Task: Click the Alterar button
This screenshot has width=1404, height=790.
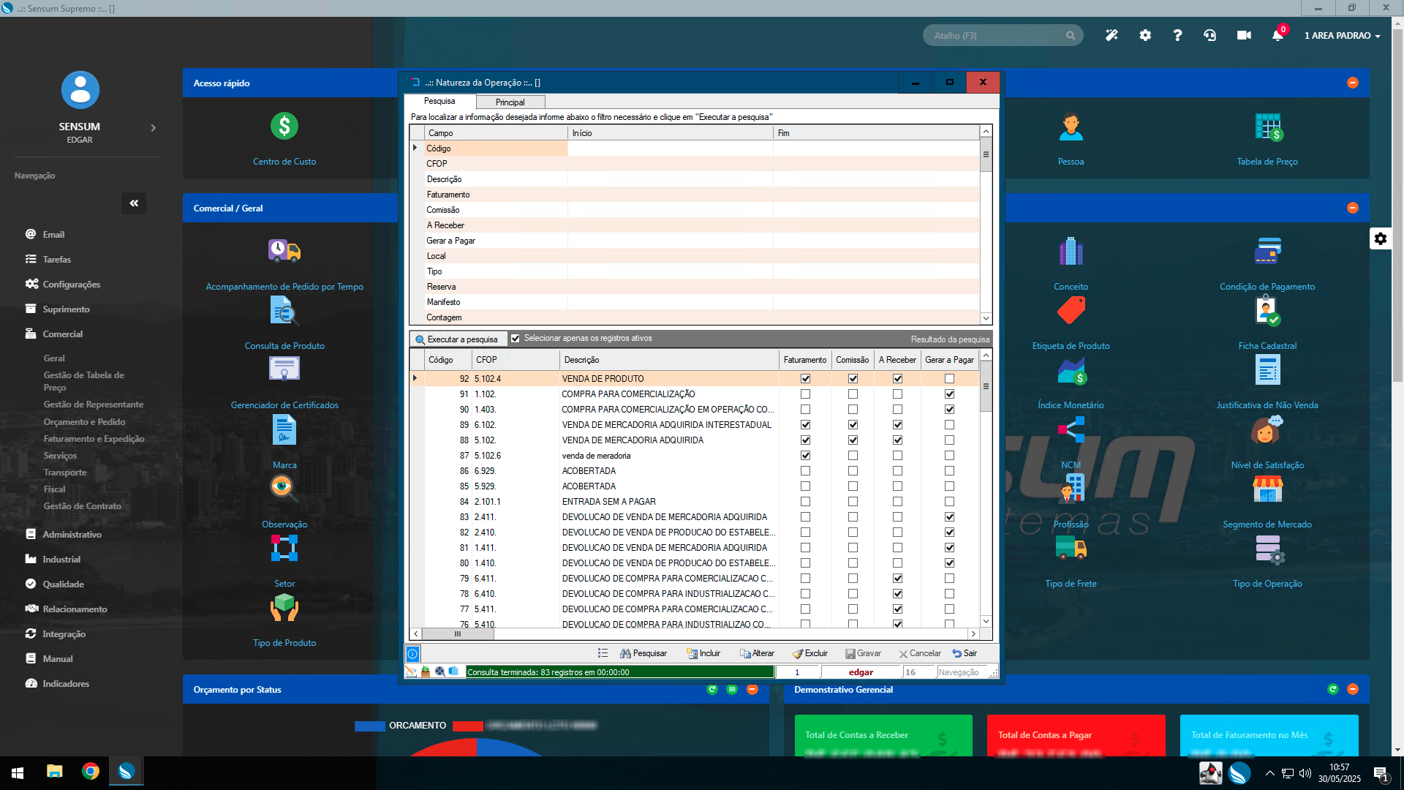Action: click(757, 653)
